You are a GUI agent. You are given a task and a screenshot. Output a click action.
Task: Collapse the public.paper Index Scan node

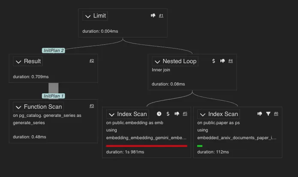[x=203, y=114]
